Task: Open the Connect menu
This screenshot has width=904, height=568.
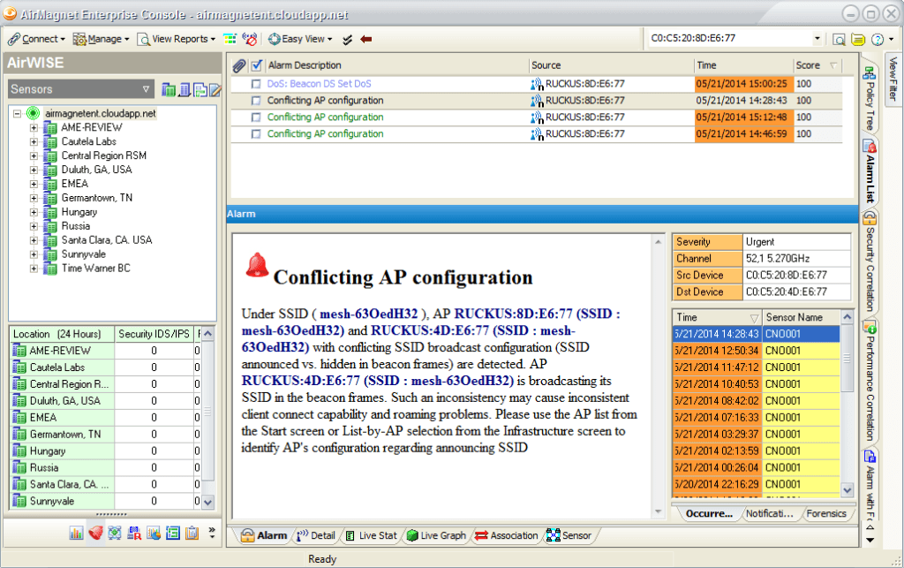Action: (37, 39)
